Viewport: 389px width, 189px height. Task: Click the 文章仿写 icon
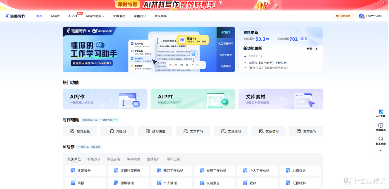[261, 131]
